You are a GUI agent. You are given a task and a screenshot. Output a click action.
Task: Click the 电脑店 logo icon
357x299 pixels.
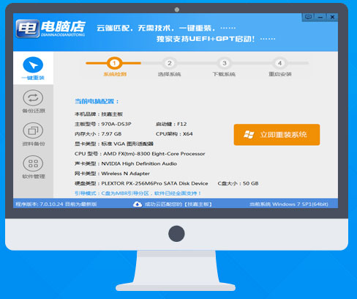(28, 29)
